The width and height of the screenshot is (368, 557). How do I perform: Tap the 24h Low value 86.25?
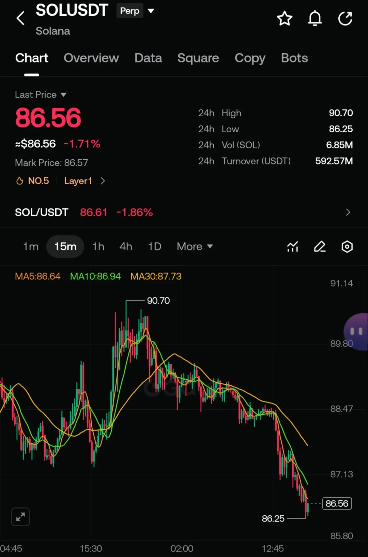point(341,129)
